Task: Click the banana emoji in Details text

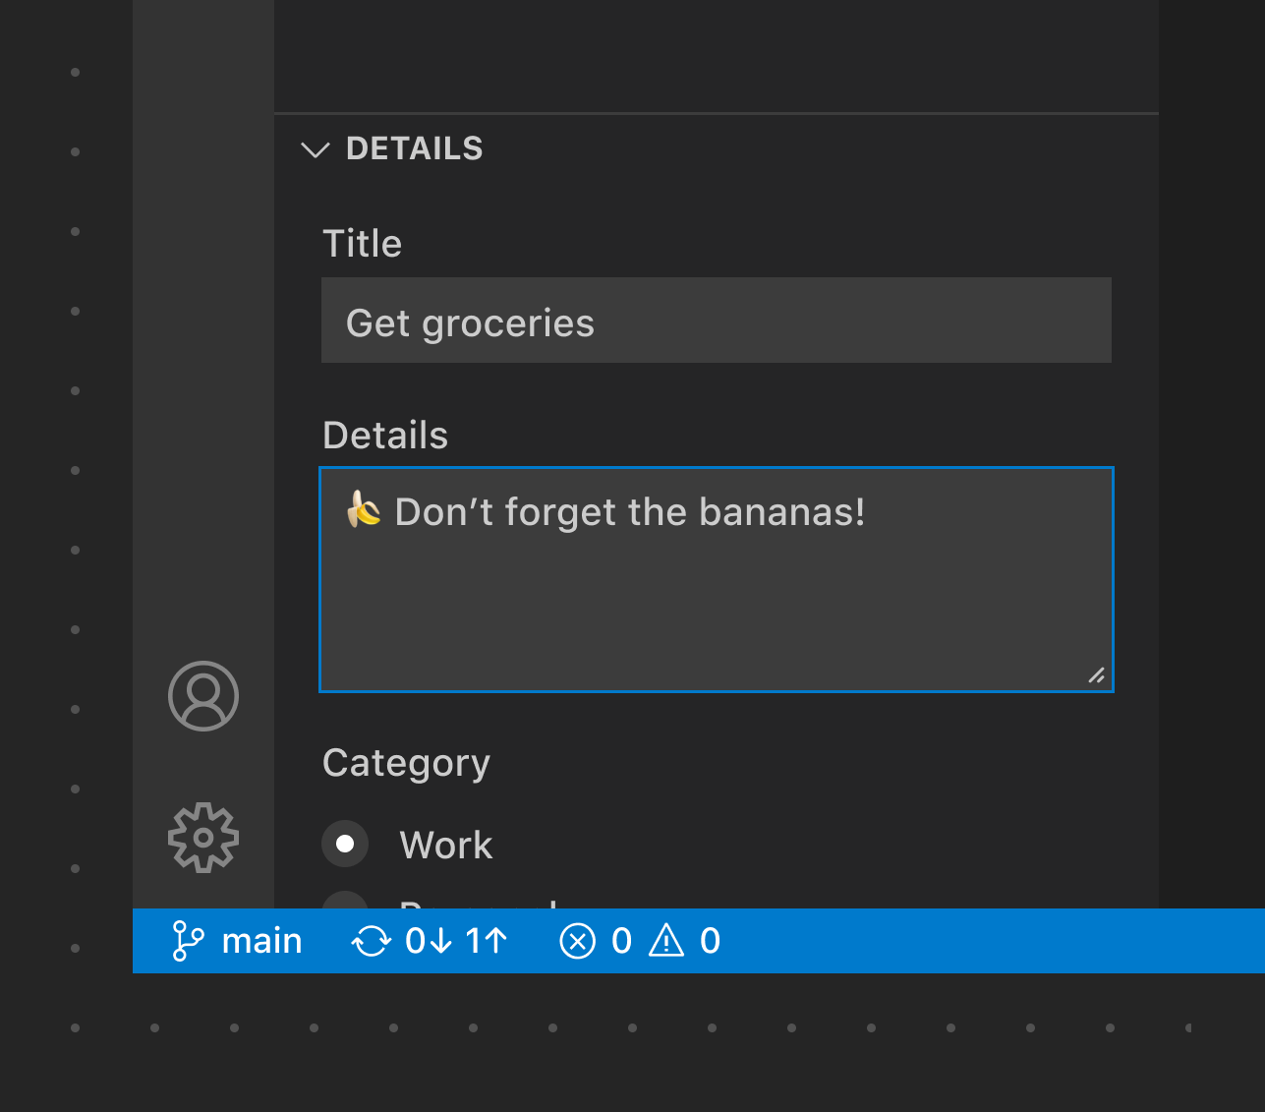Action: pyautogui.click(x=364, y=509)
